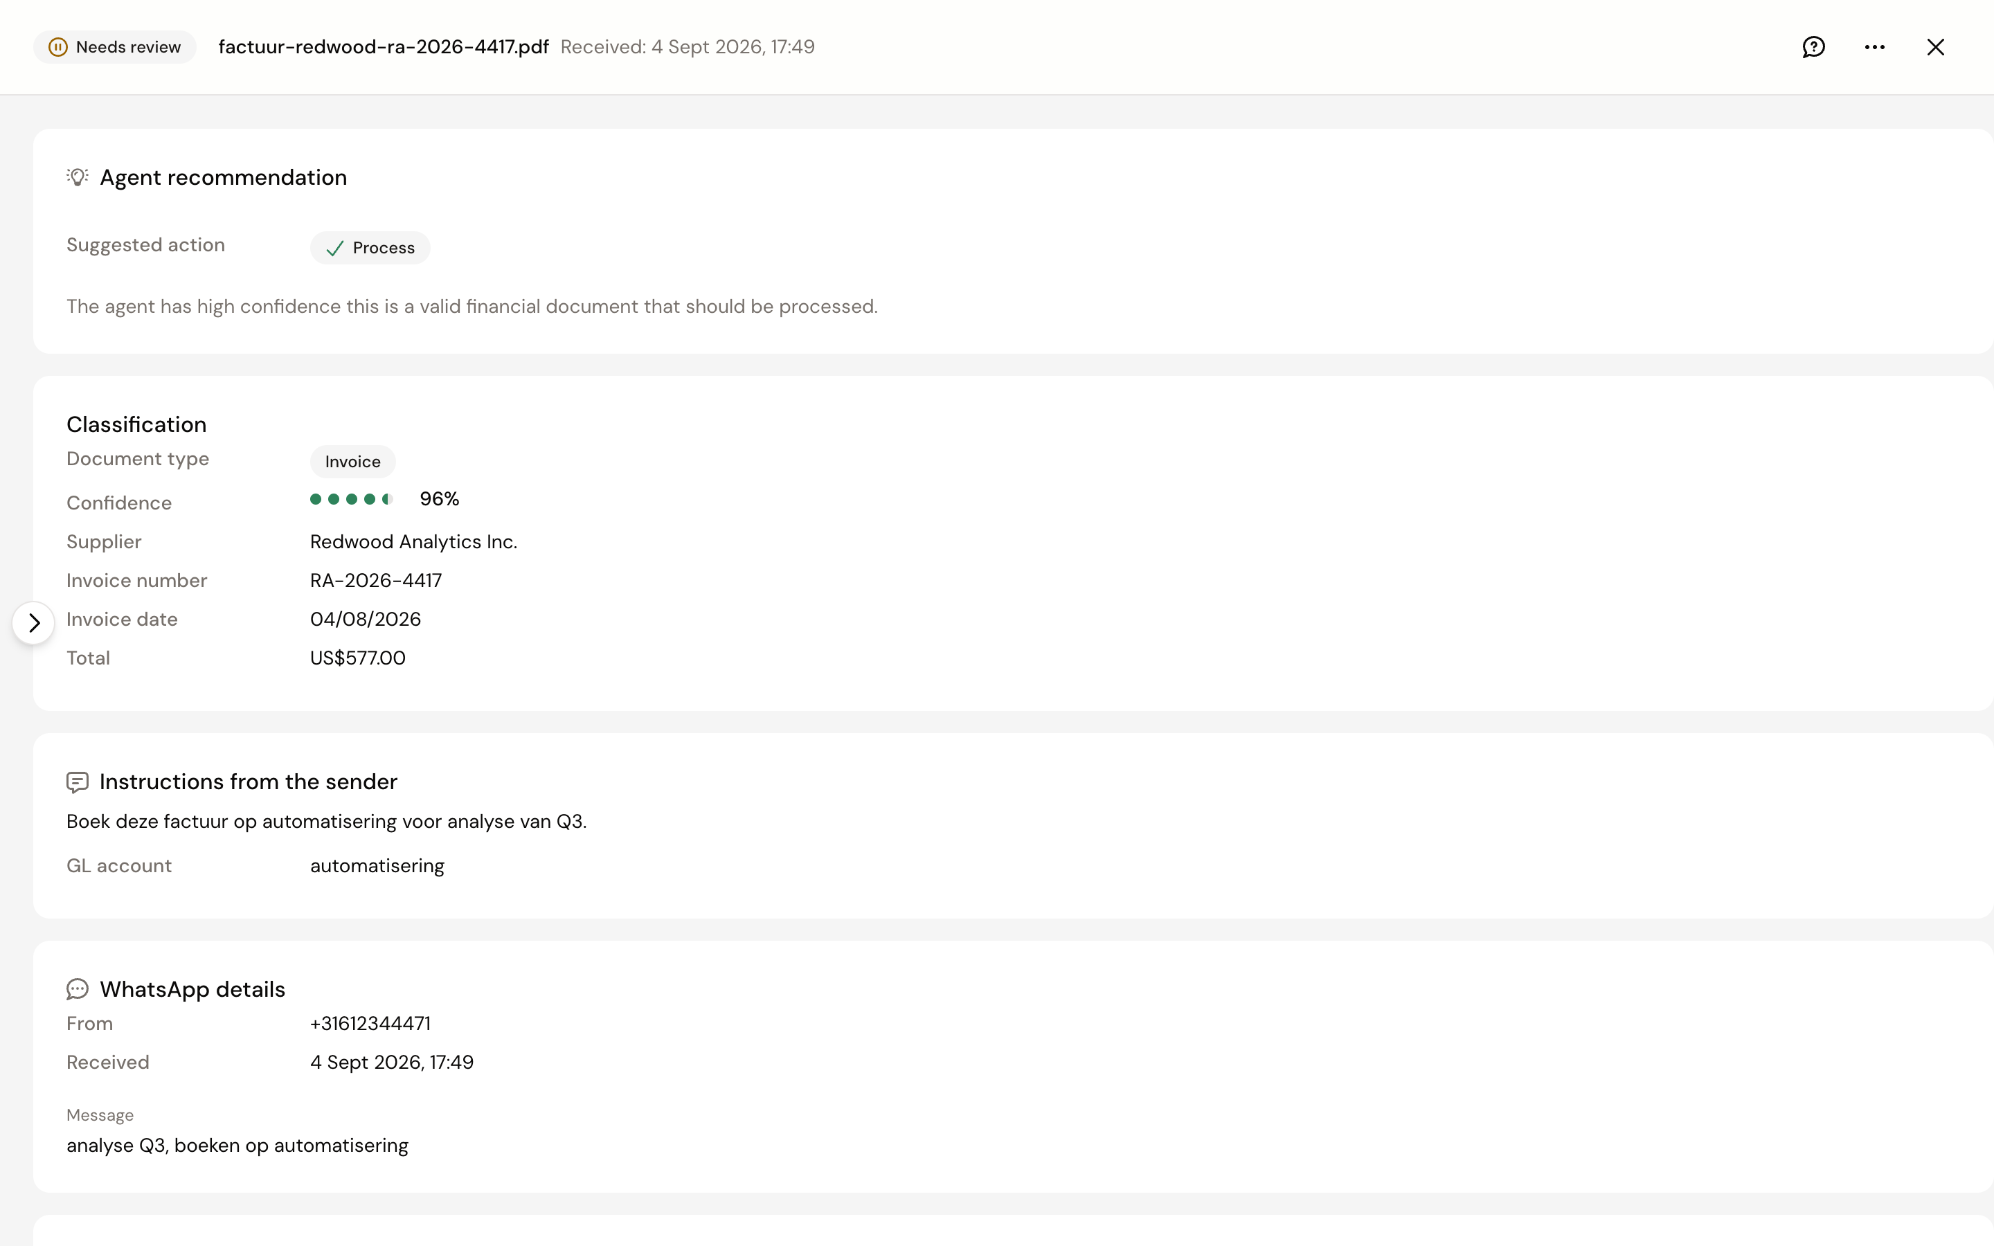Open the three-dot more options menu
1994x1246 pixels.
pyautogui.click(x=1874, y=47)
